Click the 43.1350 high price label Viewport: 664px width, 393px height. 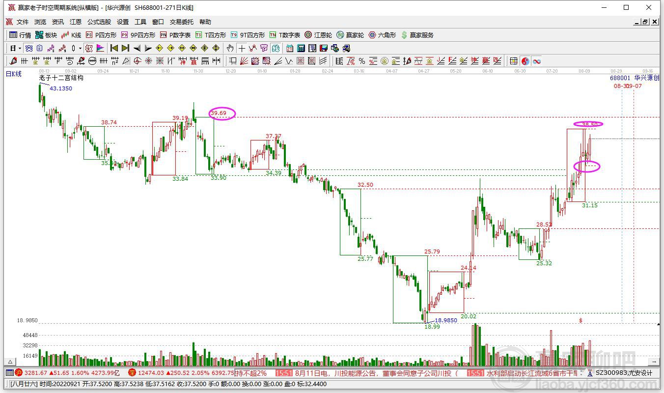61,88
